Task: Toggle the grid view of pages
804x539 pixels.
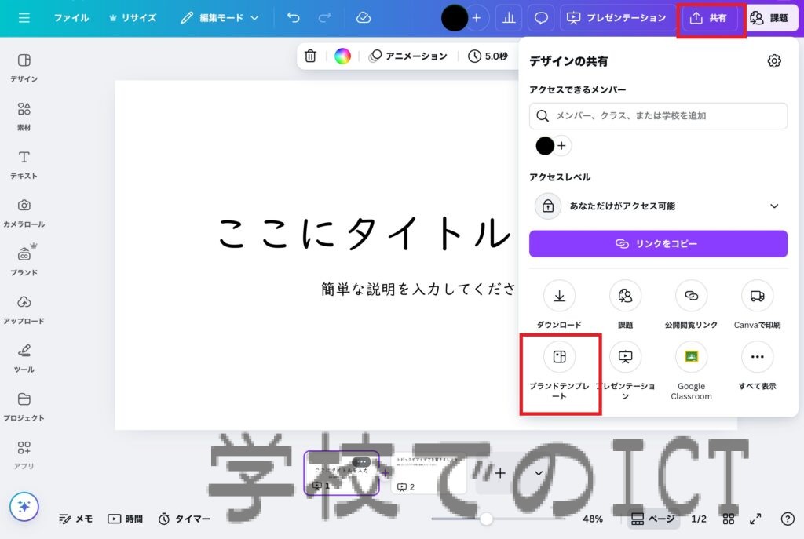Action: 729,519
